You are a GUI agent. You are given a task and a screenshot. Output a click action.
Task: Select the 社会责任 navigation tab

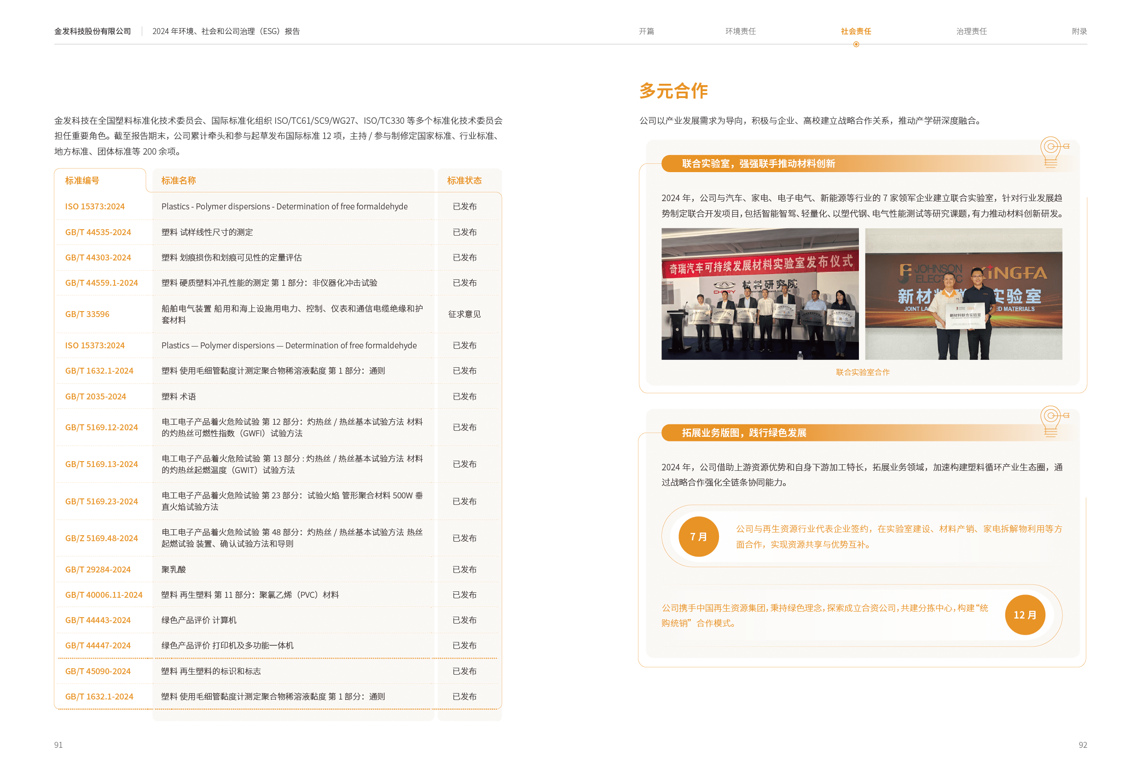[x=856, y=31]
